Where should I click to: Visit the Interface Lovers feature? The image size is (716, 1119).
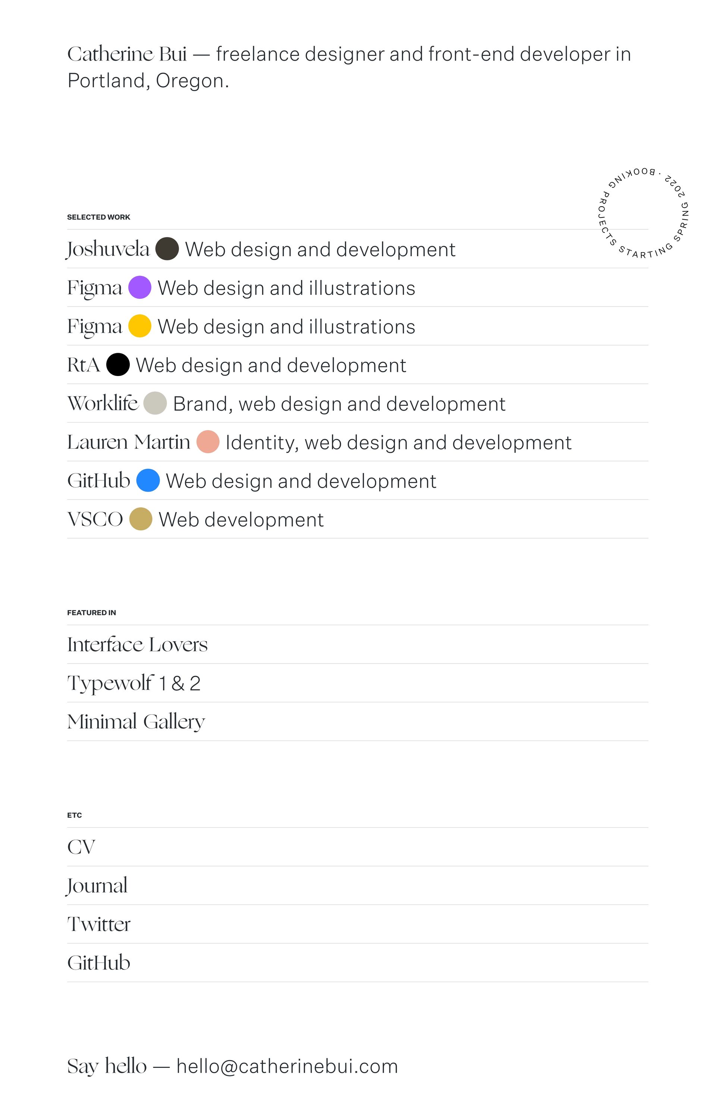[137, 644]
